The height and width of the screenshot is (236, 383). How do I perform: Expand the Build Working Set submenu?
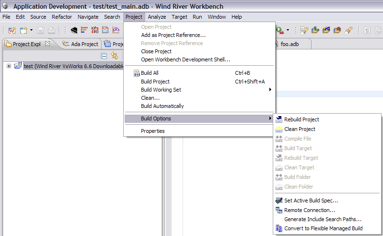tap(199, 90)
